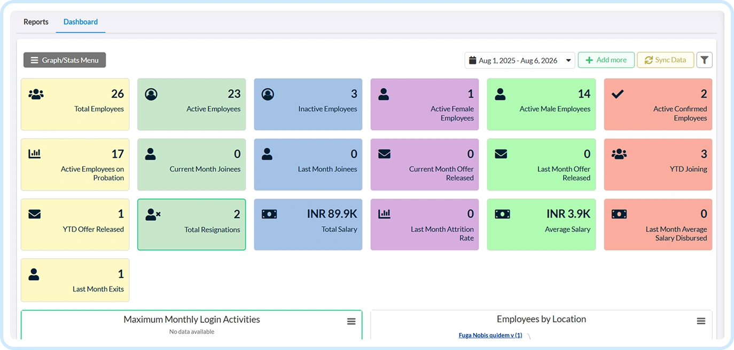Click the YTD Offer Released label
734x350 pixels.
point(93,229)
